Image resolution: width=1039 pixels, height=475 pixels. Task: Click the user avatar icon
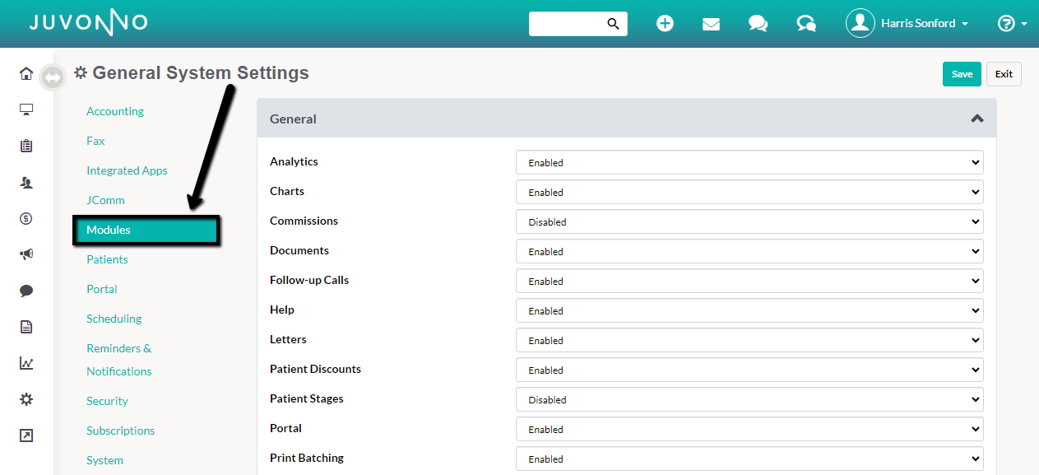(860, 23)
